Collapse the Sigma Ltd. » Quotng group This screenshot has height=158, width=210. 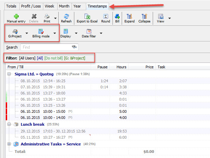(9, 74)
